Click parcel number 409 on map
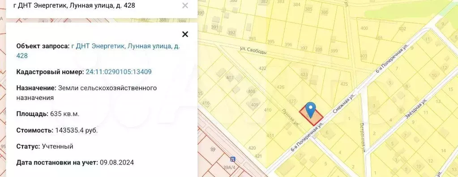Viewport: 458px width, 177px height. [255, 105]
